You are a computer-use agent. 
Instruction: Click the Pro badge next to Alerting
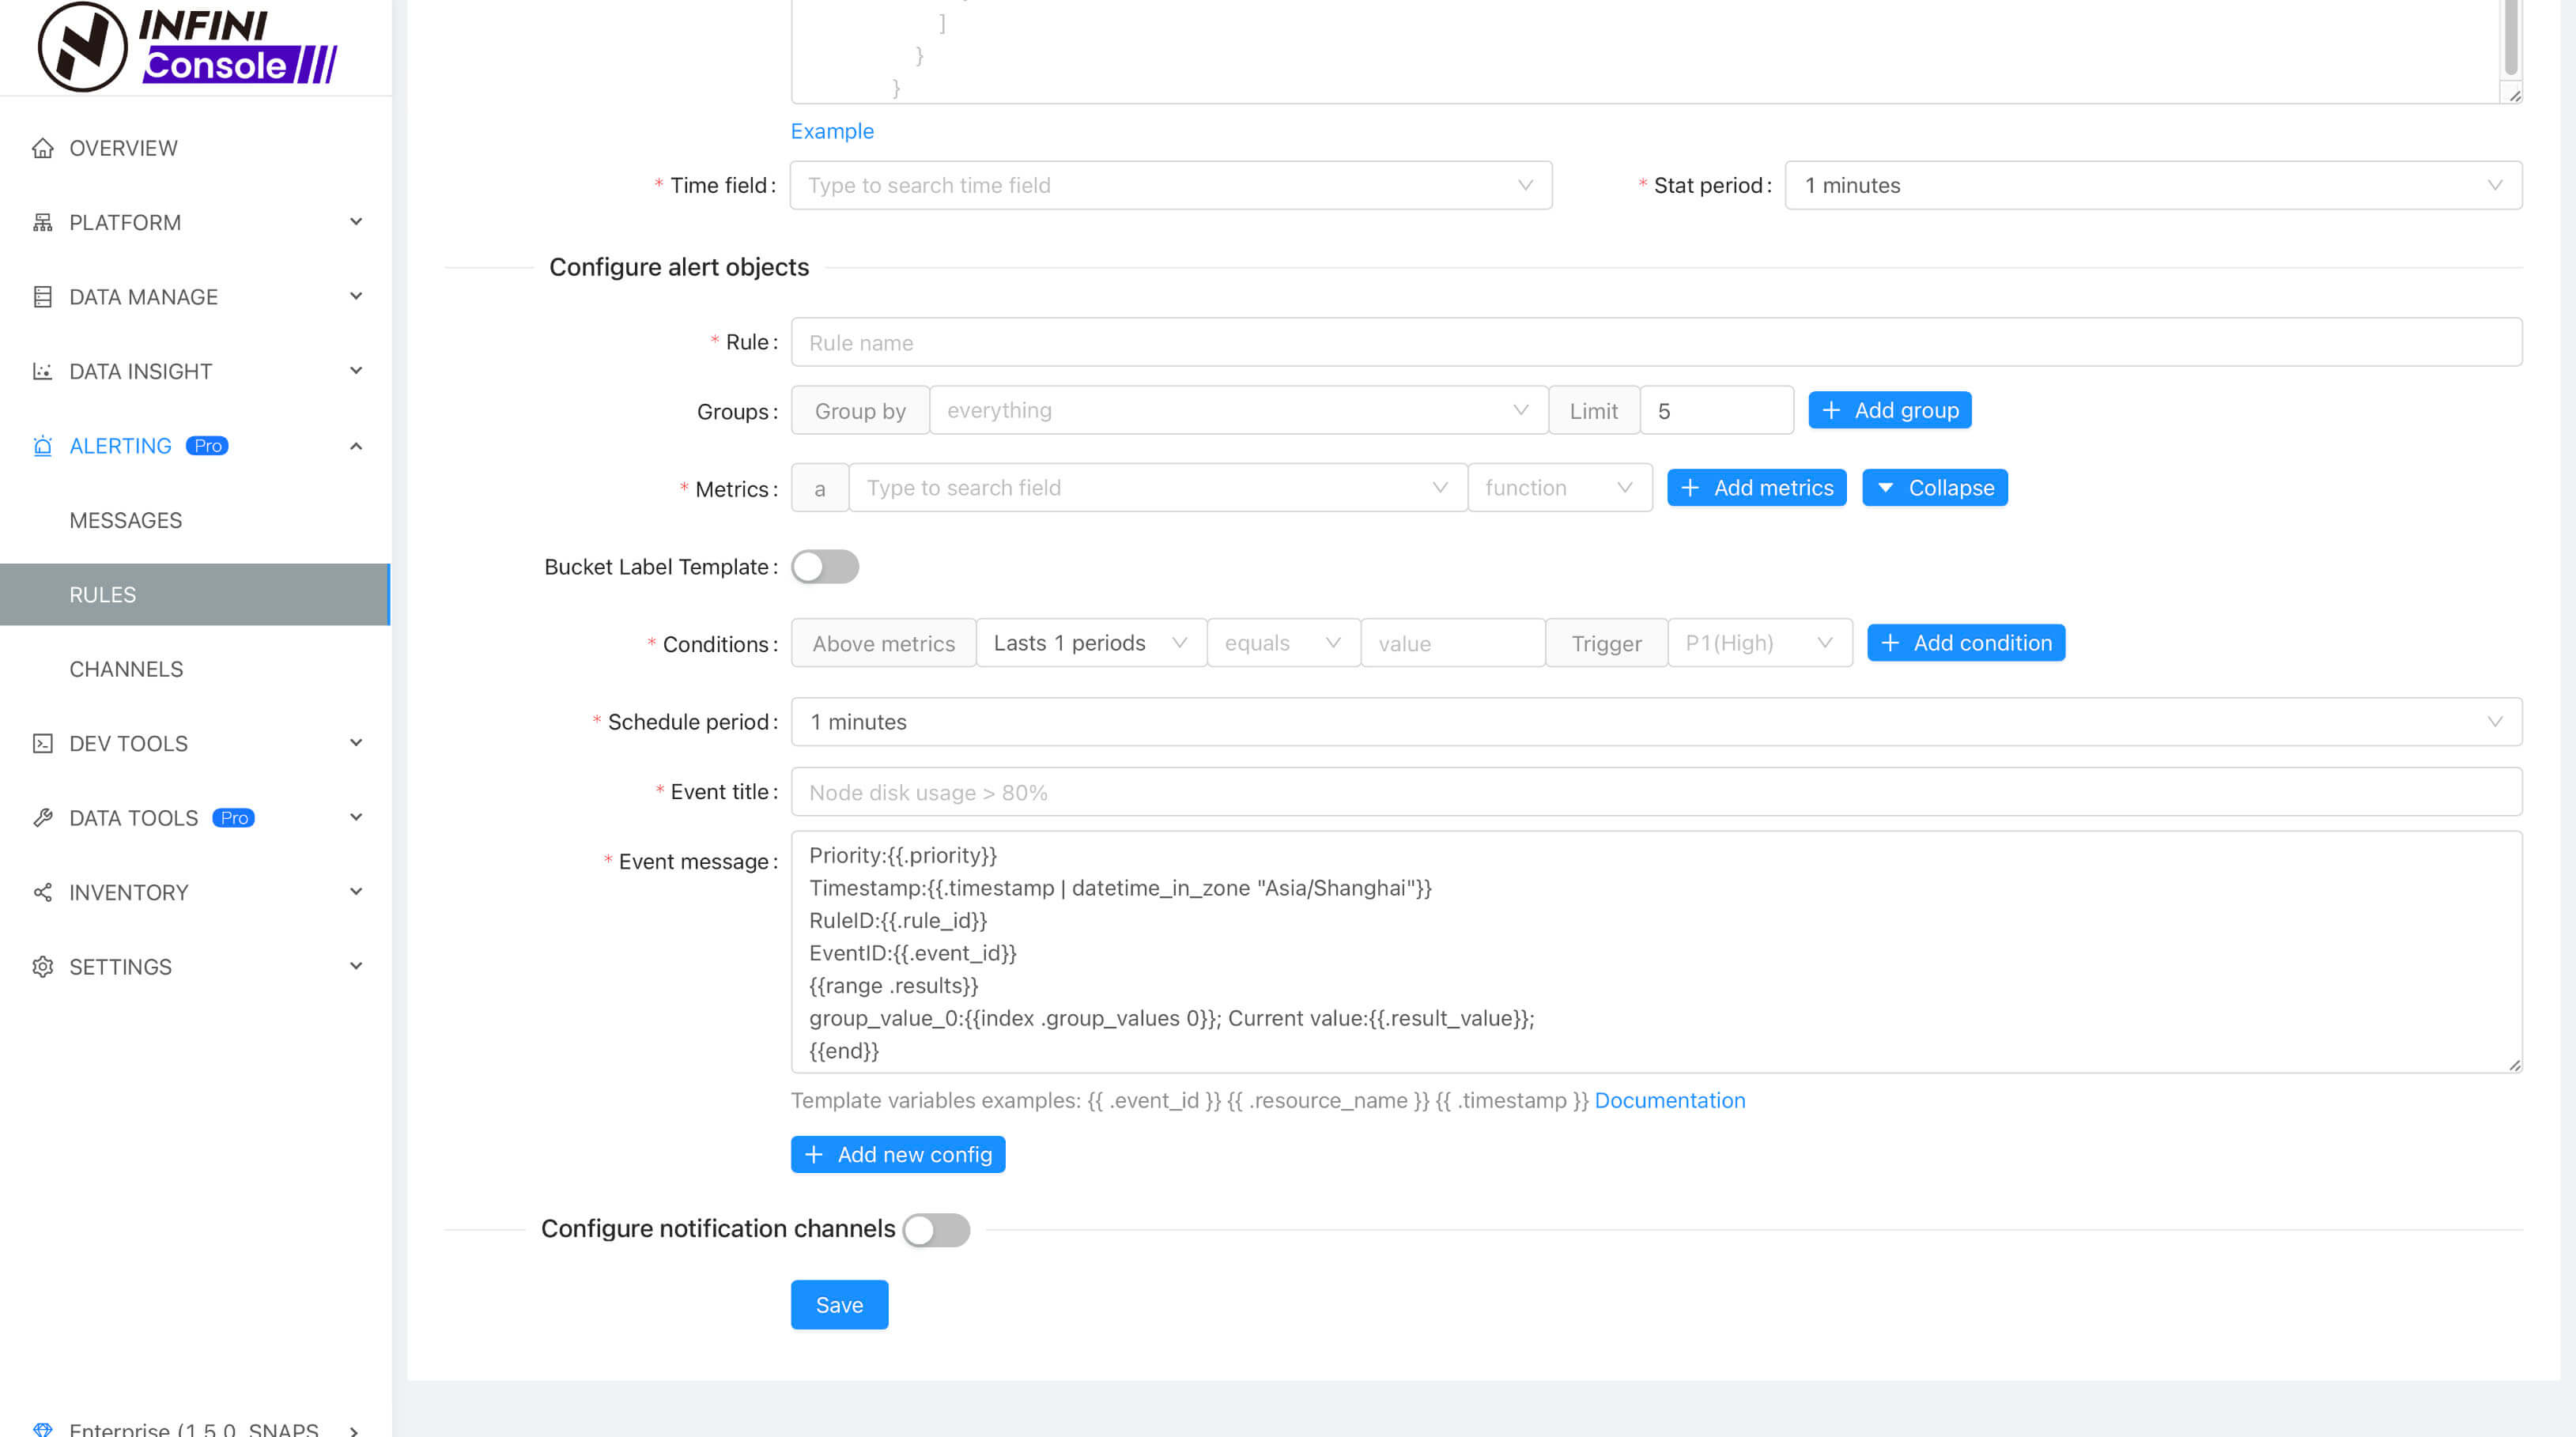(208, 446)
